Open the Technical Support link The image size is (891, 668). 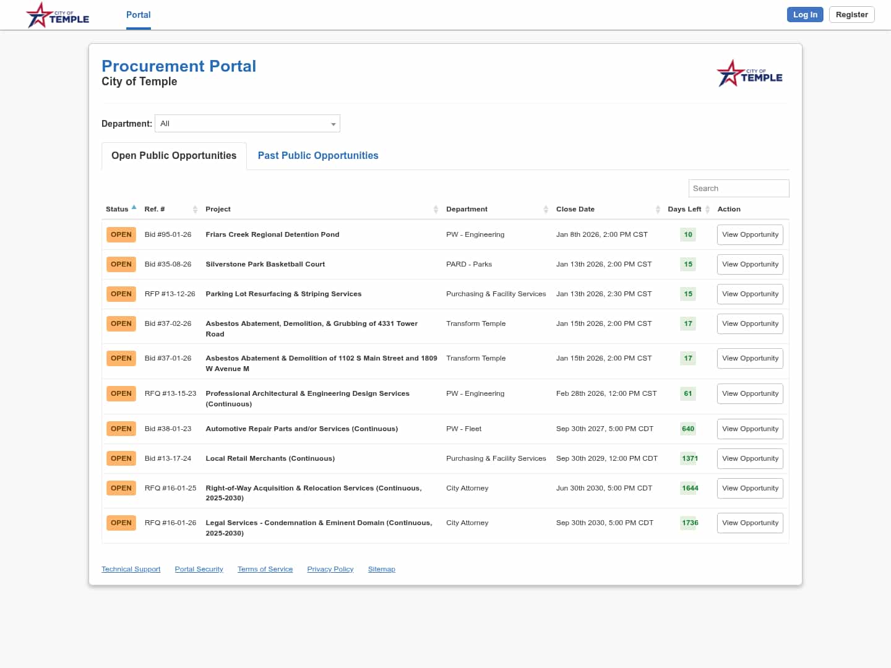click(131, 569)
